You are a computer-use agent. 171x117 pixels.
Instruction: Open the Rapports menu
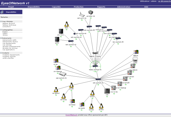click(x=101, y=7)
